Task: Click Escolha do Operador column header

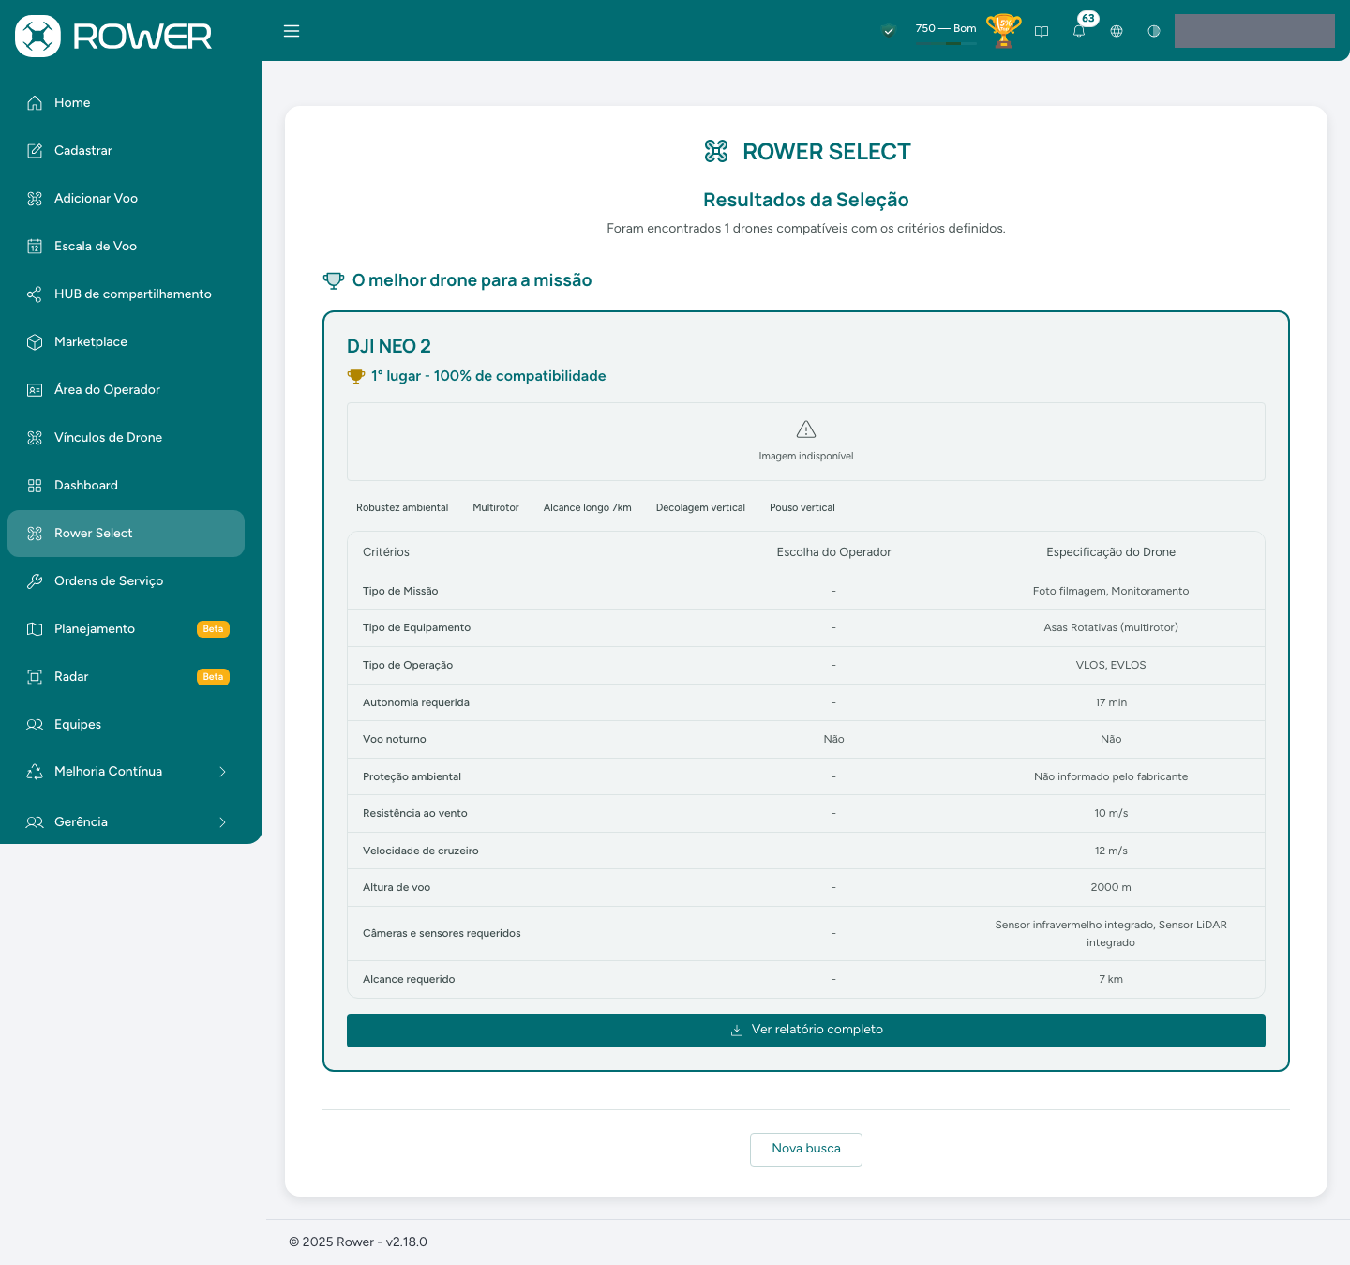Action: click(833, 552)
